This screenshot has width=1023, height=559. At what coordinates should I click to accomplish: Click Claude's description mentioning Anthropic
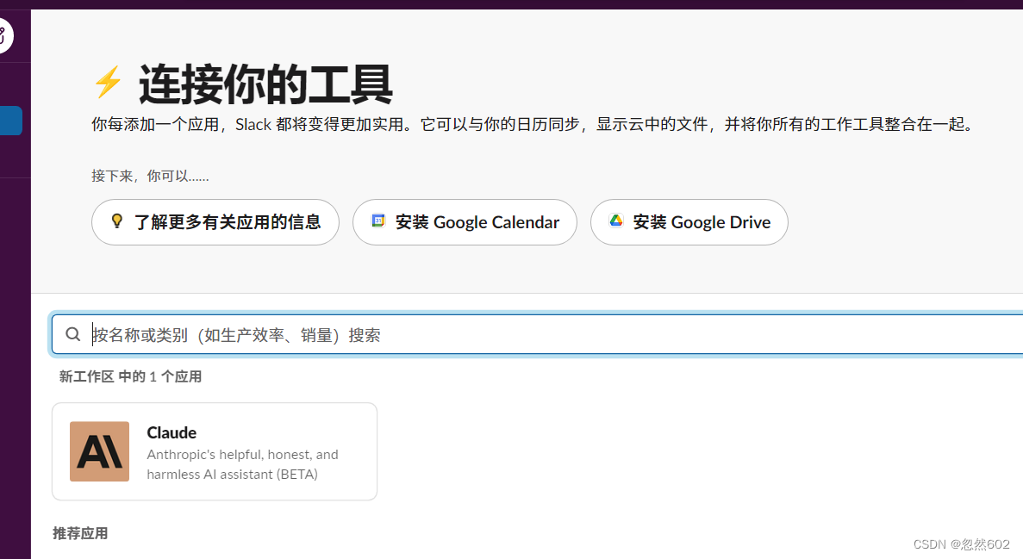(243, 464)
